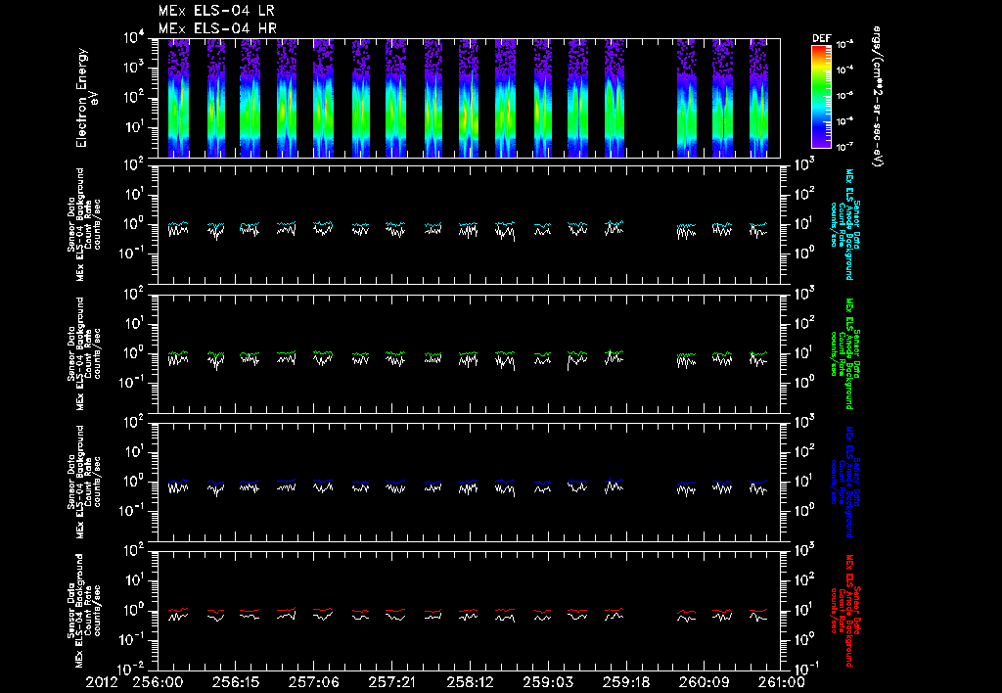This screenshot has width=1002, height=693.
Task: Click left axis label of the cyan trace panel
Action: pos(84,224)
